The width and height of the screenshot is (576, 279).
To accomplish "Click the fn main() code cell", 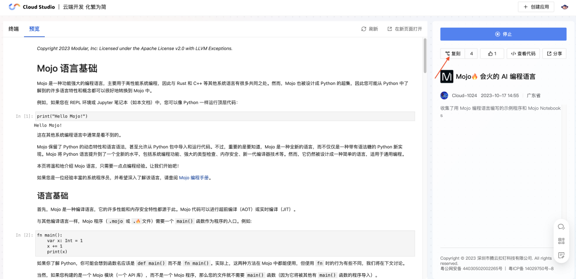I will (225, 243).
